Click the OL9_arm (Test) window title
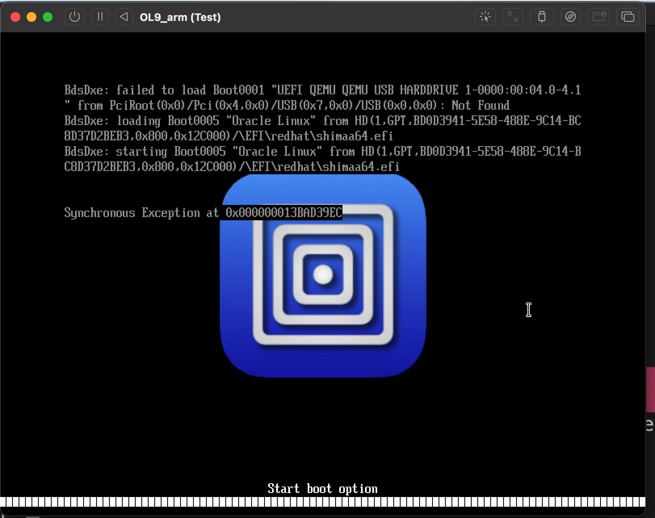Screen dimensions: 655x518 [180, 17]
